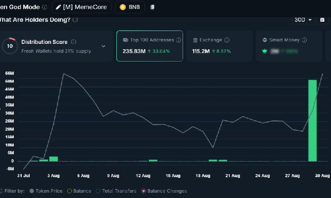The image size is (331, 198).
Task: Select the Top 100 Addresses card
Action: [149, 46]
